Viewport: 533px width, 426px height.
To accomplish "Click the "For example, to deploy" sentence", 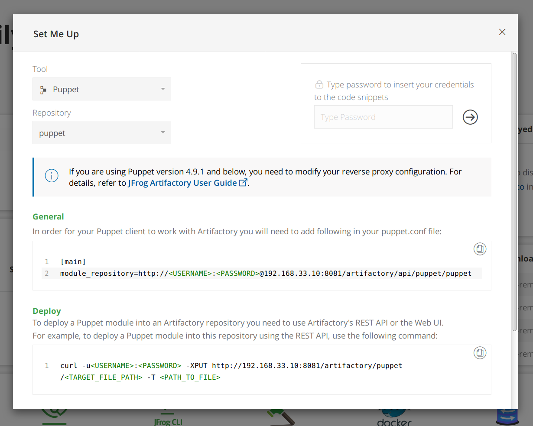I will (x=235, y=336).
